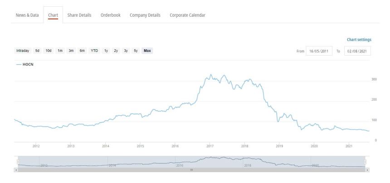Click the navigator scrollbar right arrow
The image size is (390, 183).
tap(367, 170)
